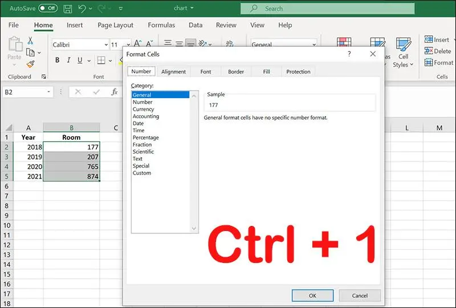Switch to Alignment tab in Format Cells

[x=173, y=72]
